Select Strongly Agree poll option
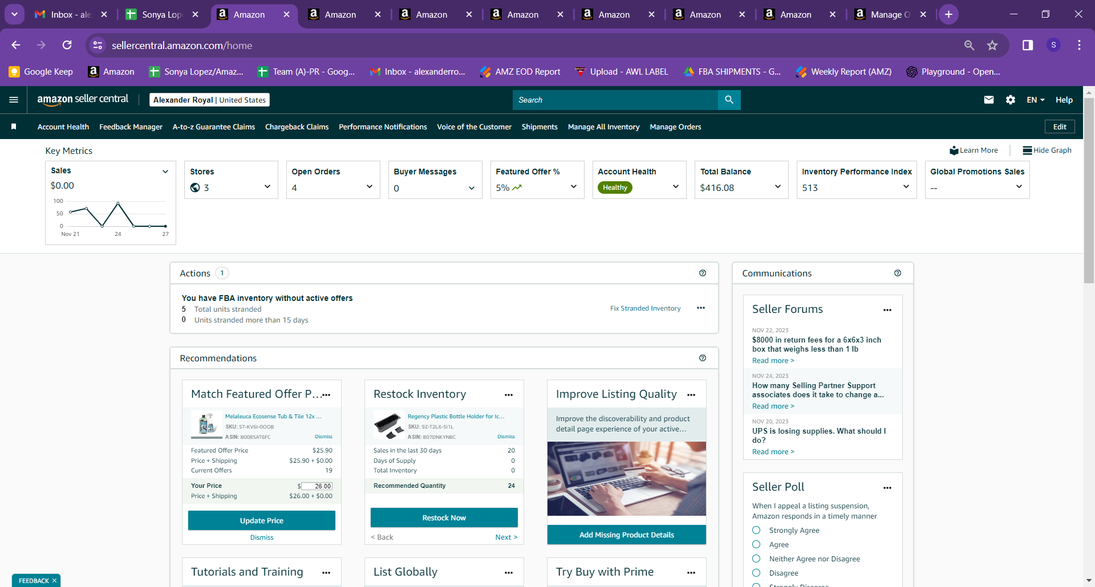This screenshot has width=1095, height=587. coord(756,531)
